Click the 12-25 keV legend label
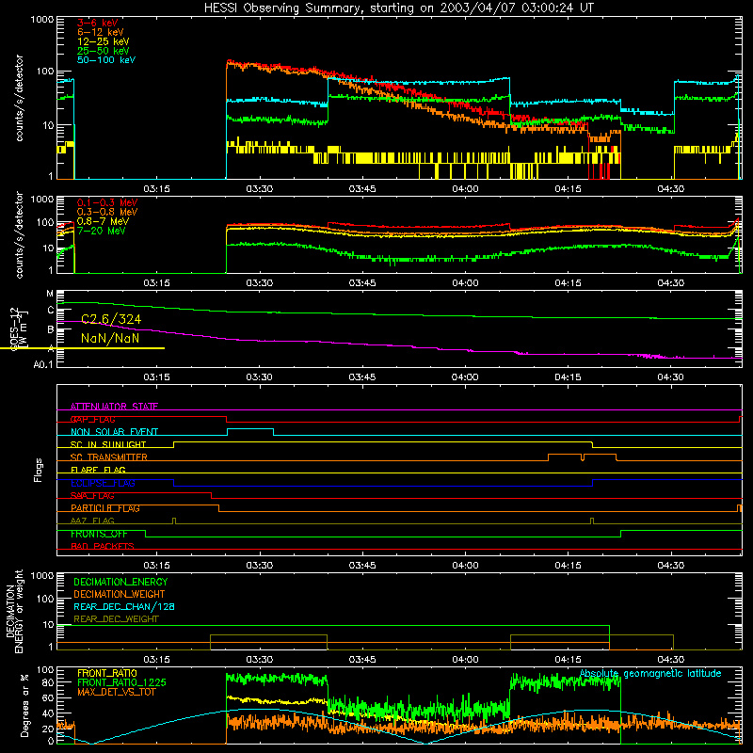Viewport: 753px width, 753px height. coord(103,41)
